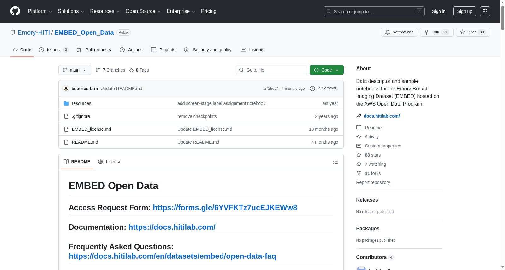Expand the Open Source menu
This screenshot has height=270, width=505.
pos(143,11)
